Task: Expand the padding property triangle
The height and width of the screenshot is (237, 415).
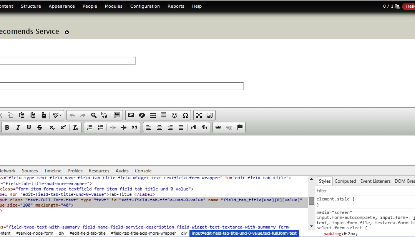Action: (345, 234)
